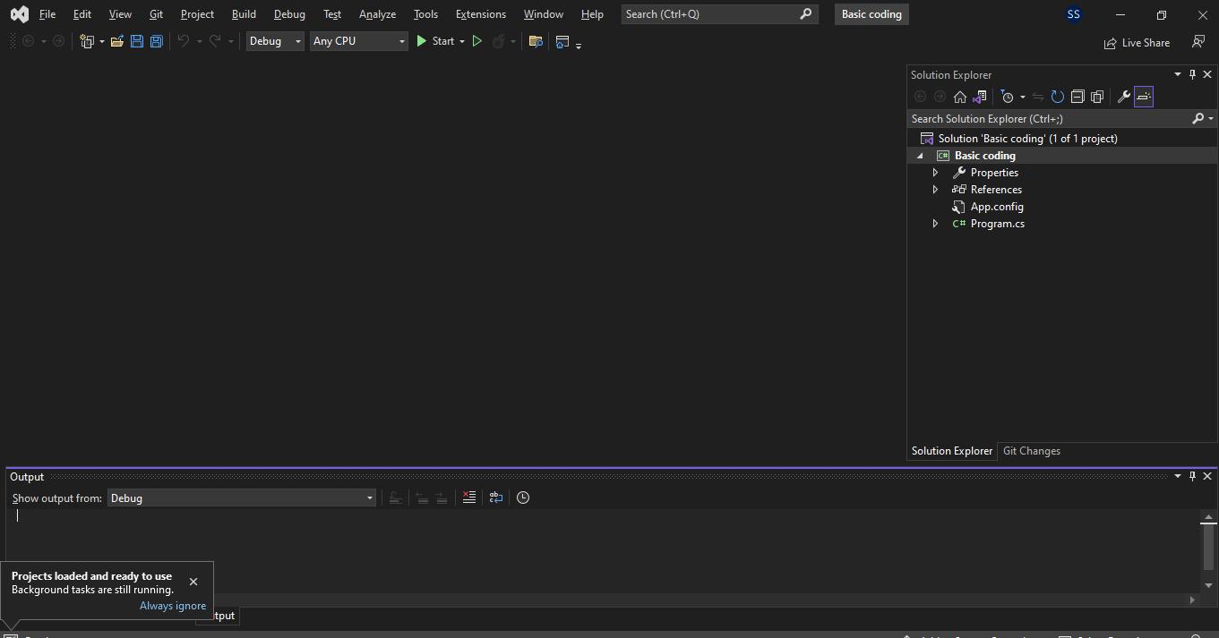Click the Pending Changes Filter clock icon
The width and height of the screenshot is (1219, 638).
(x=1008, y=97)
